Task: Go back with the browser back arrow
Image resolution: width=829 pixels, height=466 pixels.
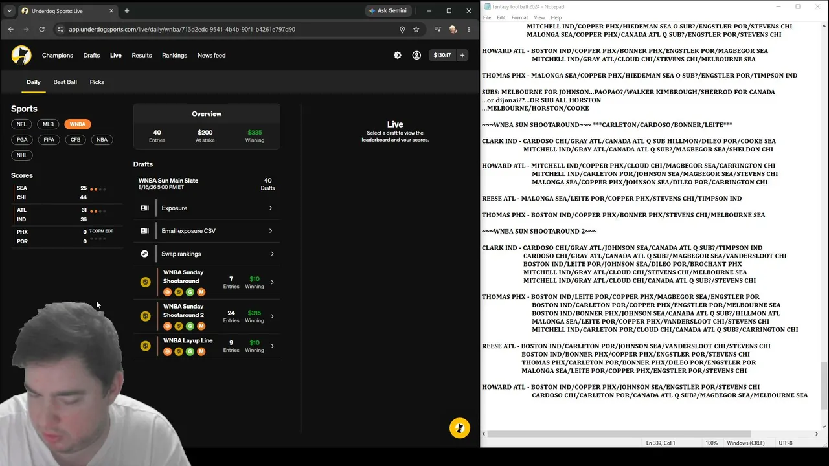Action: [11, 29]
